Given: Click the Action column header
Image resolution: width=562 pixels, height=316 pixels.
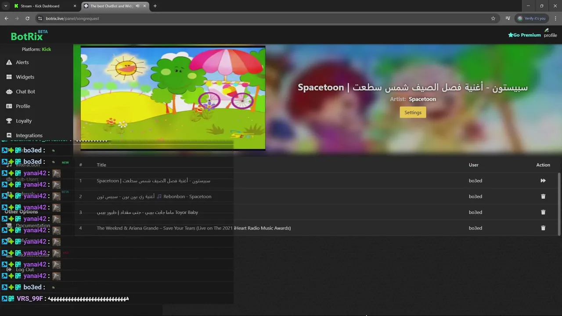Looking at the screenshot, I should point(543,165).
